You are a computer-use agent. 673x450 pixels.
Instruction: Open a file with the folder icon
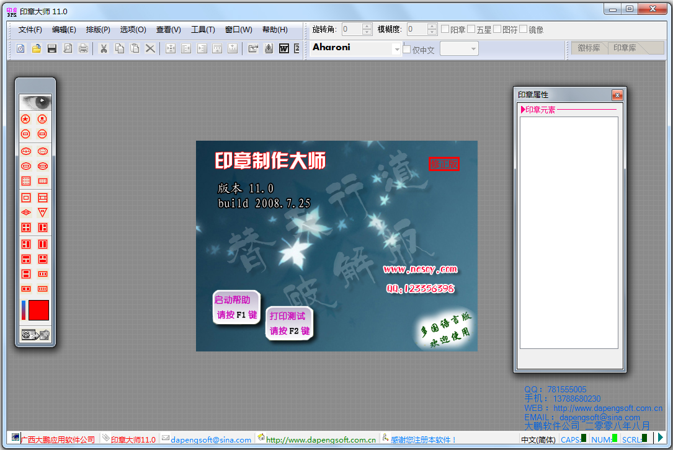point(37,48)
